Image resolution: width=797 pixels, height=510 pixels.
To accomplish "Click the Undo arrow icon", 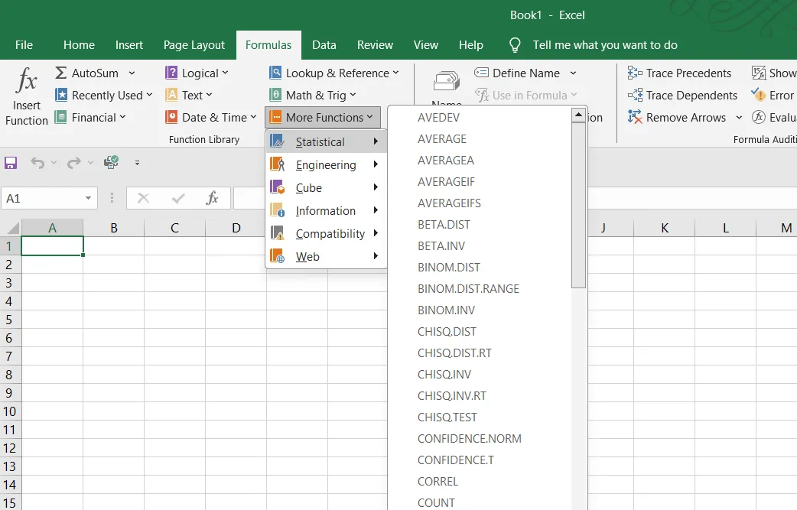I will (36, 162).
